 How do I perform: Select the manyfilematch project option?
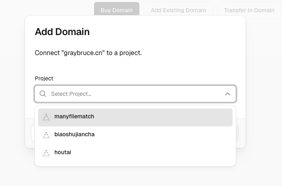[74, 117]
